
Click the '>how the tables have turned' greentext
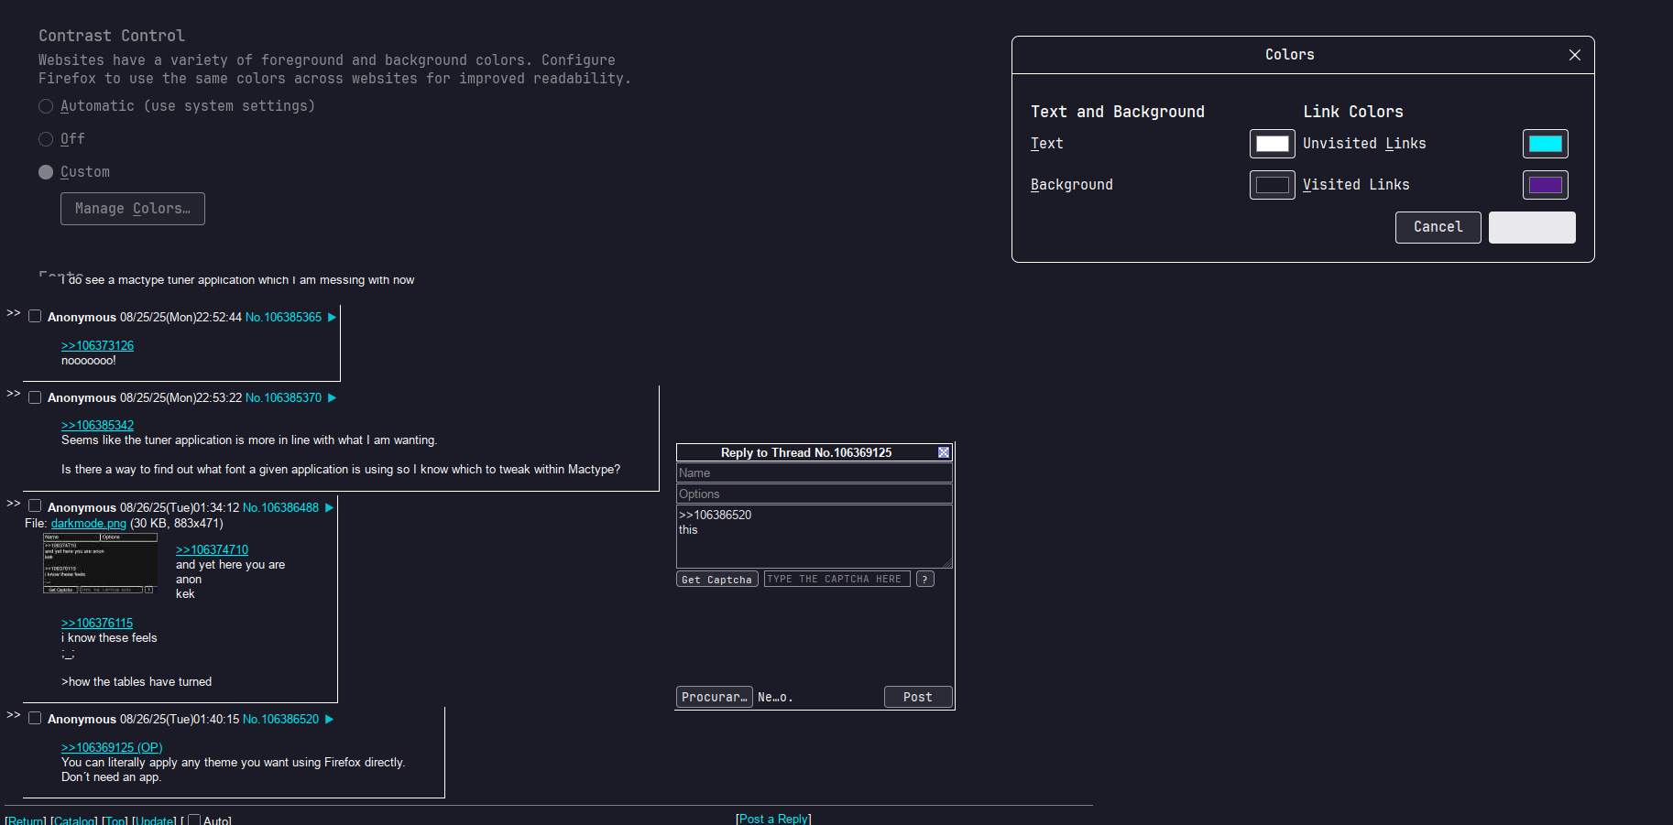pyautogui.click(x=137, y=681)
